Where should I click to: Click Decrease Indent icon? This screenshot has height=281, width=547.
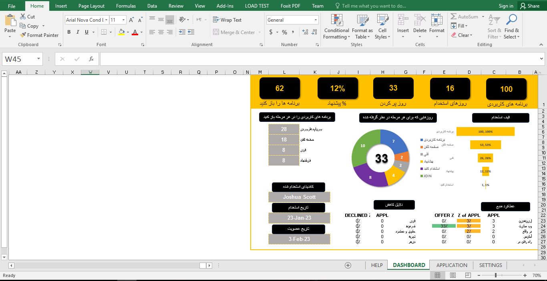tap(182, 32)
